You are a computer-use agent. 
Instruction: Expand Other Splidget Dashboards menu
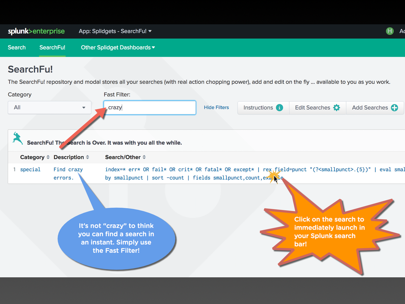point(118,48)
